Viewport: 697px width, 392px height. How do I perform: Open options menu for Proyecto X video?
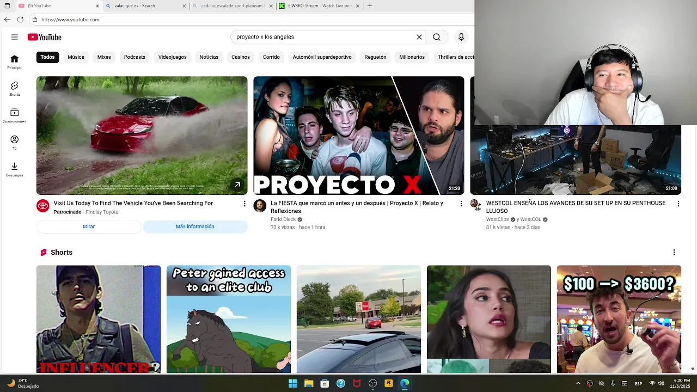pos(461,203)
